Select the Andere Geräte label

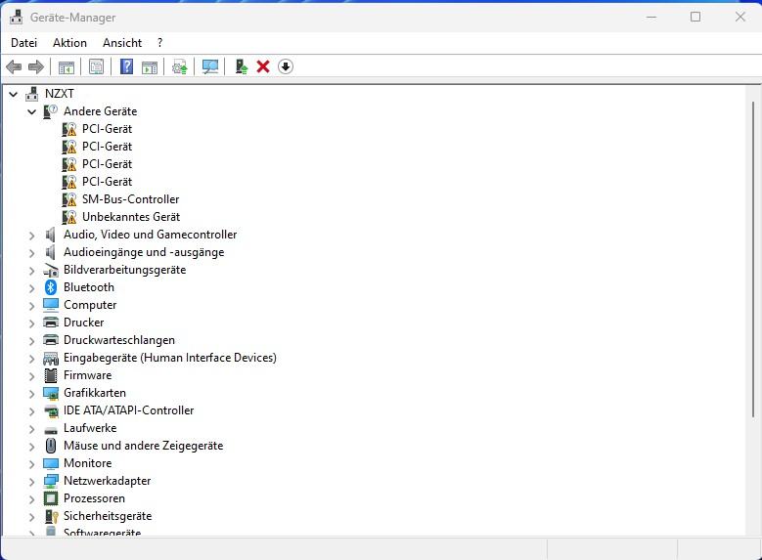pyautogui.click(x=100, y=111)
